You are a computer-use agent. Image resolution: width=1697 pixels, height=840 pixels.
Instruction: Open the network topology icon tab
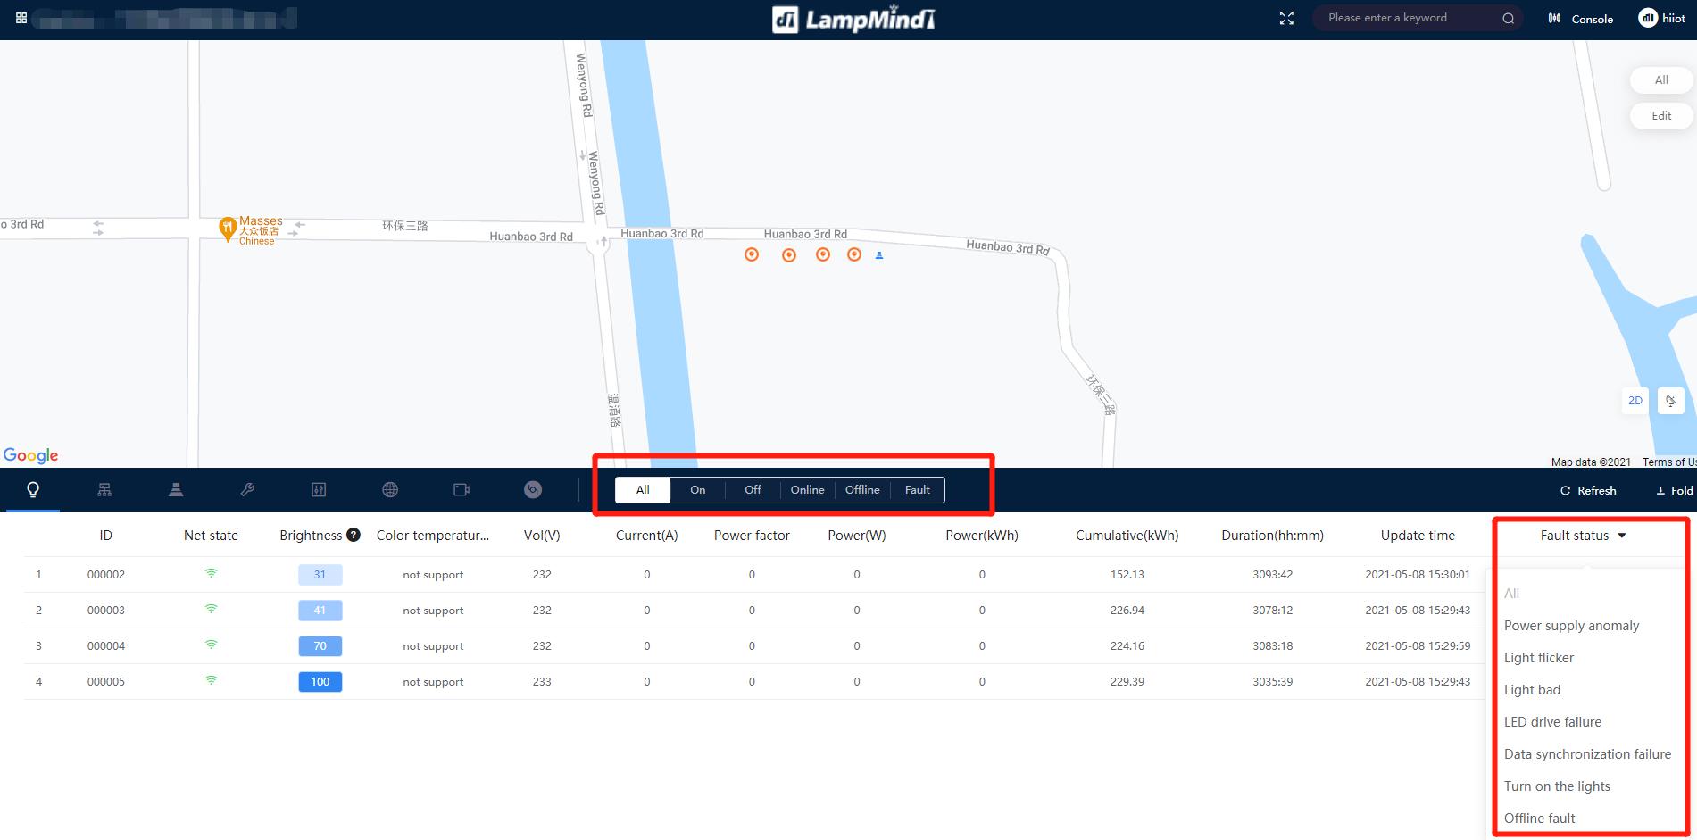click(x=104, y=490)
